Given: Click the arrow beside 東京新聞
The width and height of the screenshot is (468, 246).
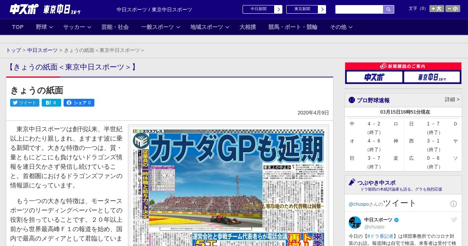Looking at the screenshot, I should pyautogui.click(x=322, y=9).
